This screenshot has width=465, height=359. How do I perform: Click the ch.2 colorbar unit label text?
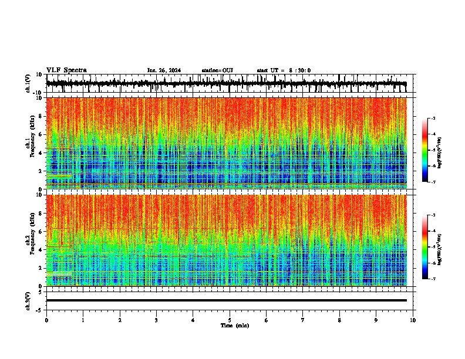coord(439,249)
